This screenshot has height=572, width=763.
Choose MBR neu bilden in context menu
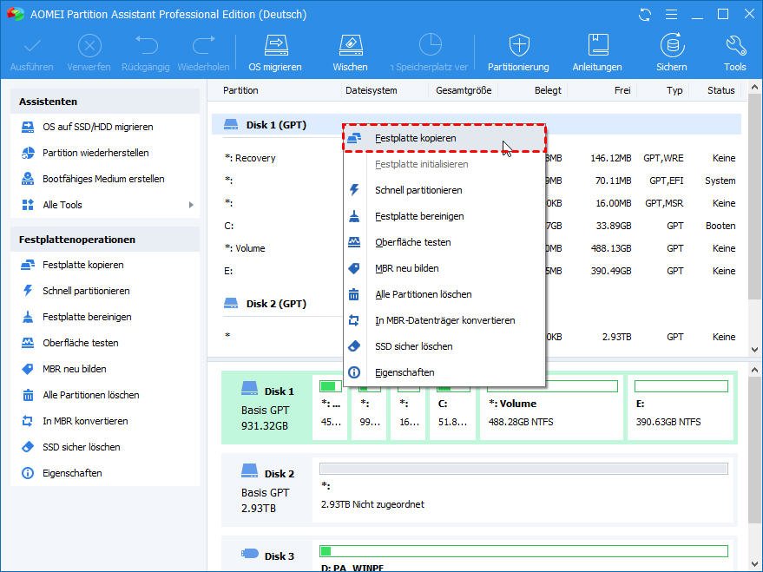[x=444, y=268]
